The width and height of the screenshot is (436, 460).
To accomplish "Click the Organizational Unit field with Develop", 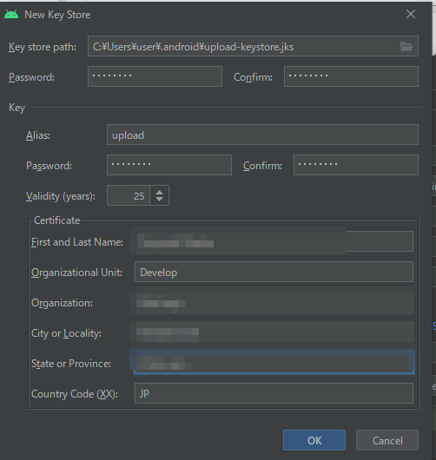I will pos(274,272).
